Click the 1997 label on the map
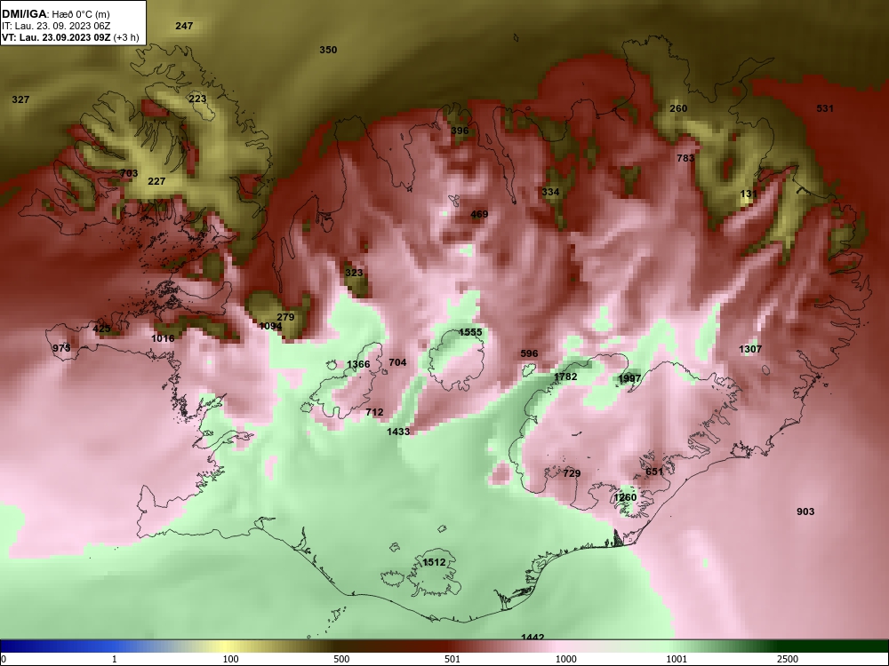Viewport: 889px width, 666px height. point(630,378)
